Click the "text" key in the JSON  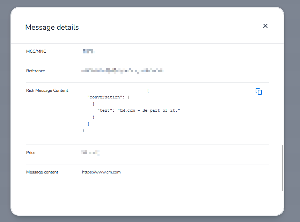(105, 110)
